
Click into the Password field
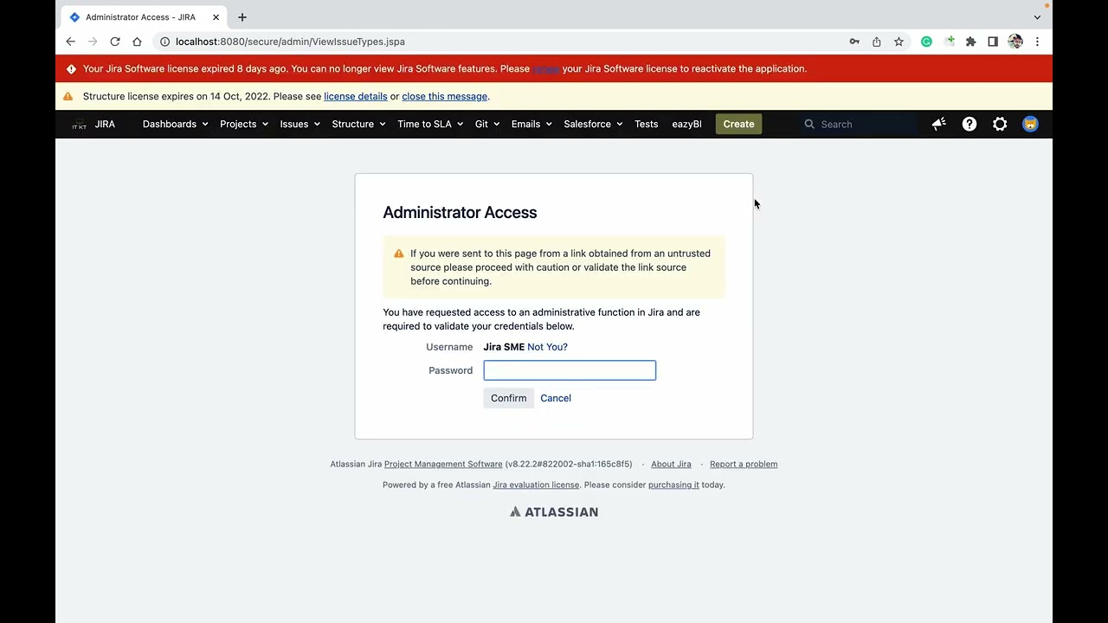[570, 370]
